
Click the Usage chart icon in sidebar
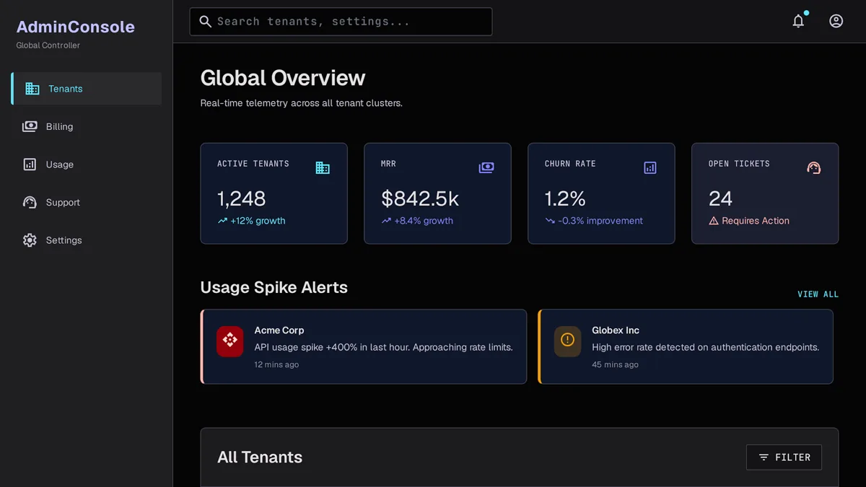(x=30, y=164)
